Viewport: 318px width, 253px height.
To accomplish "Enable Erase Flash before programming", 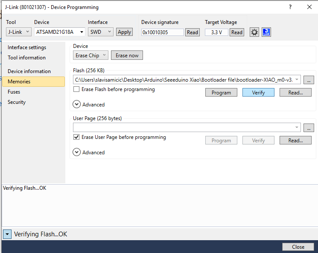I will [x=76, y=89].
